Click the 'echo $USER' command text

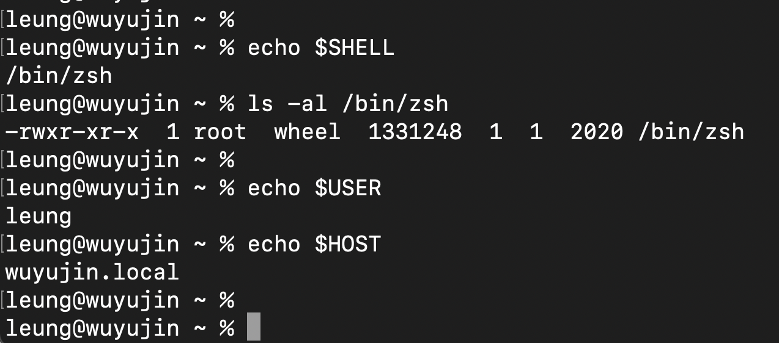coord(314,188)
